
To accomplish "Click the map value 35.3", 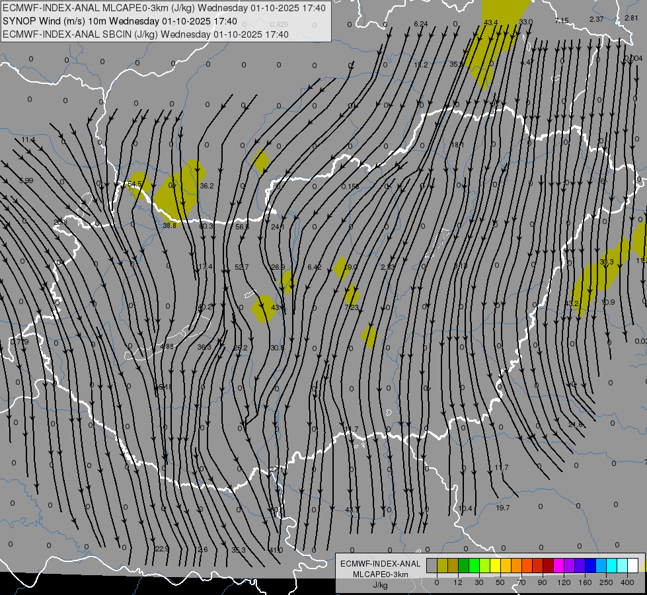I will [x=239, y=550].
